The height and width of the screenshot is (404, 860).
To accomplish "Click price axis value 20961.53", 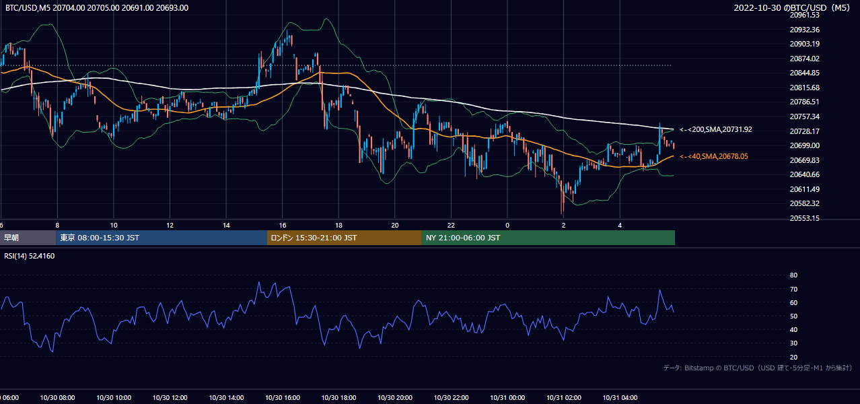I will coord(804,15).
